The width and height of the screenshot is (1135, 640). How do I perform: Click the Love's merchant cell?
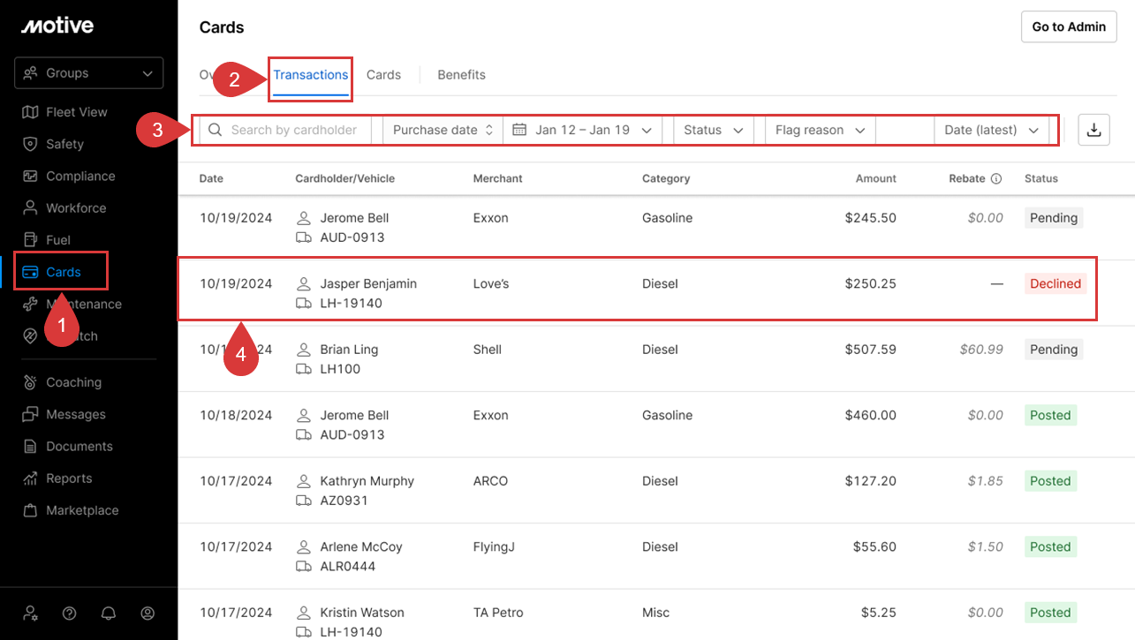point(491,283)
